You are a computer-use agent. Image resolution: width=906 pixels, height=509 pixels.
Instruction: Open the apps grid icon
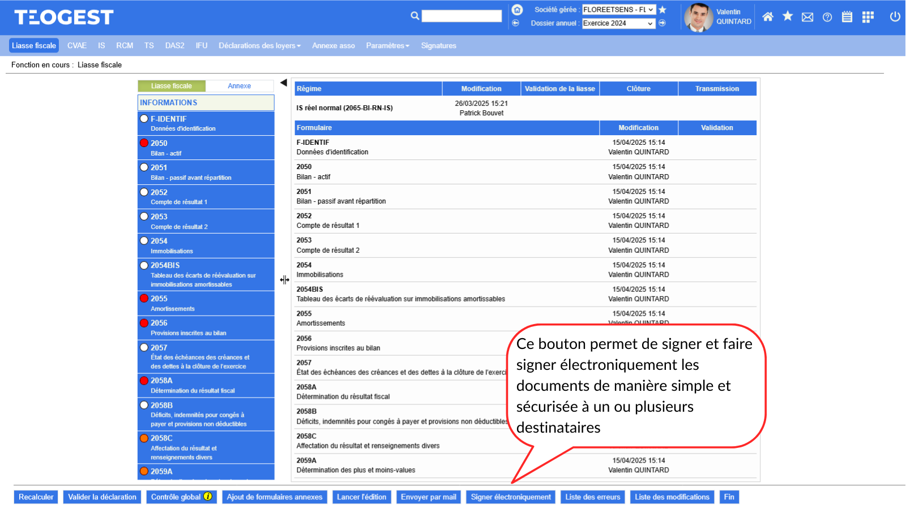click(867, 17)
